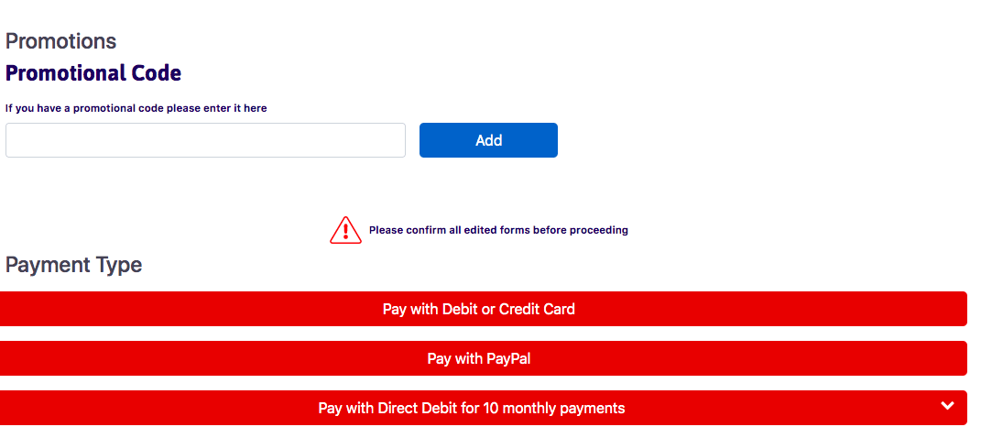Click the promotional code text field
This screenshot has width=981, height=438.
tap(205, 140)
